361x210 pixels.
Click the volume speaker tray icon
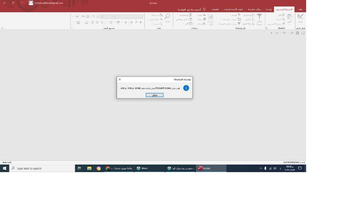[275, 169]
